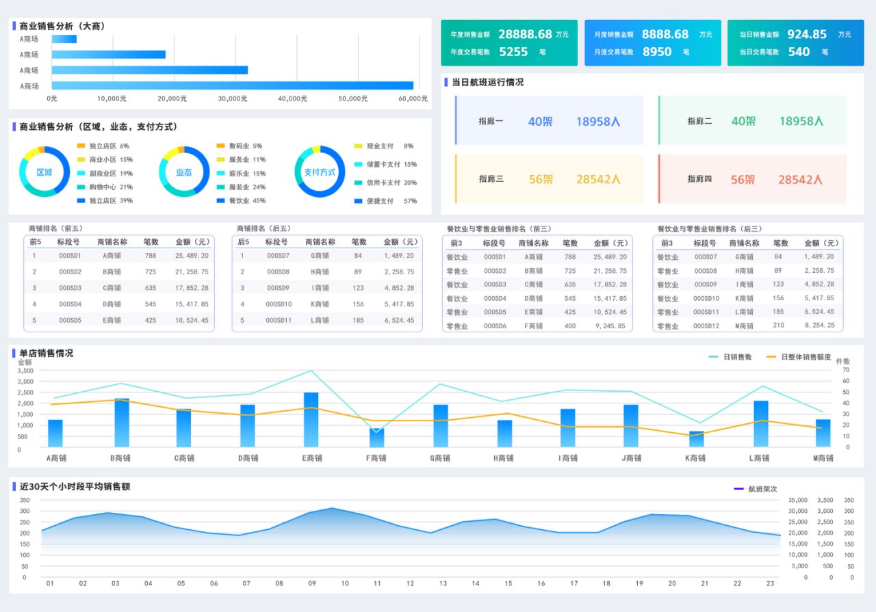Toggle the 日销售数 legend series
Image resolution: width=876 pixels, height=612 pixels.
click(730, 357)
